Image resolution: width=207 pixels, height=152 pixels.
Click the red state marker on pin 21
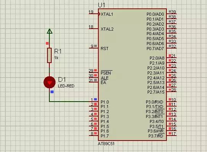pyautogui.click(x=170, y=55)
